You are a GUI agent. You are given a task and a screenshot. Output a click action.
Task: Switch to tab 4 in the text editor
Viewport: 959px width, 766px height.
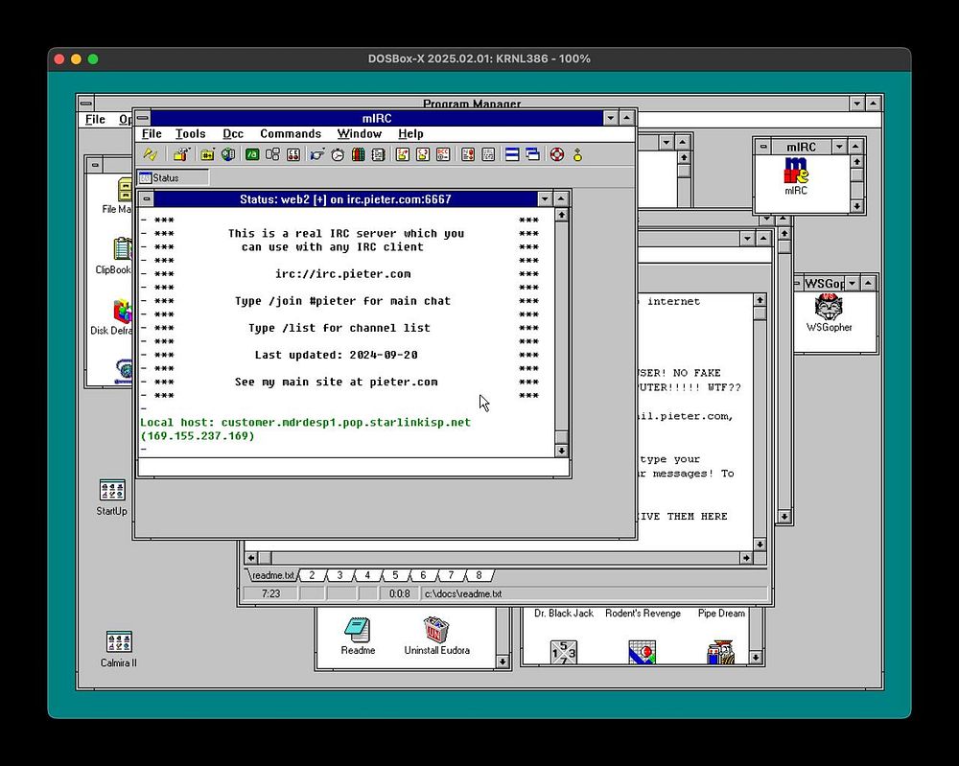tap(367, 575)
